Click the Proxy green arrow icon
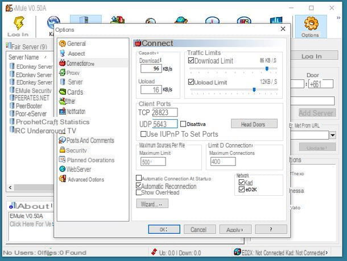 (63, 73)
